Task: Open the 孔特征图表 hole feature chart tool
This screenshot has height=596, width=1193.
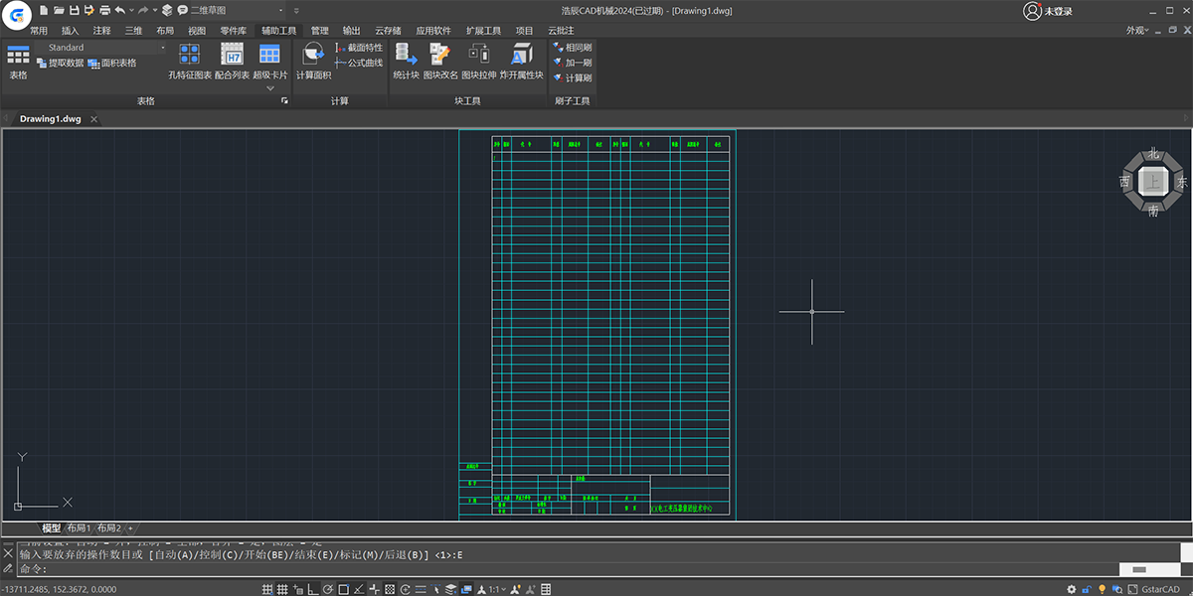Action: click(x=189, y=55)
